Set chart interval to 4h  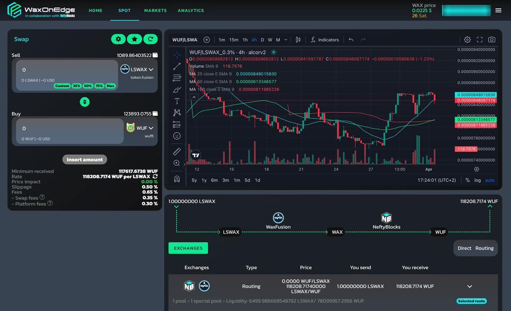click(254, 40)
